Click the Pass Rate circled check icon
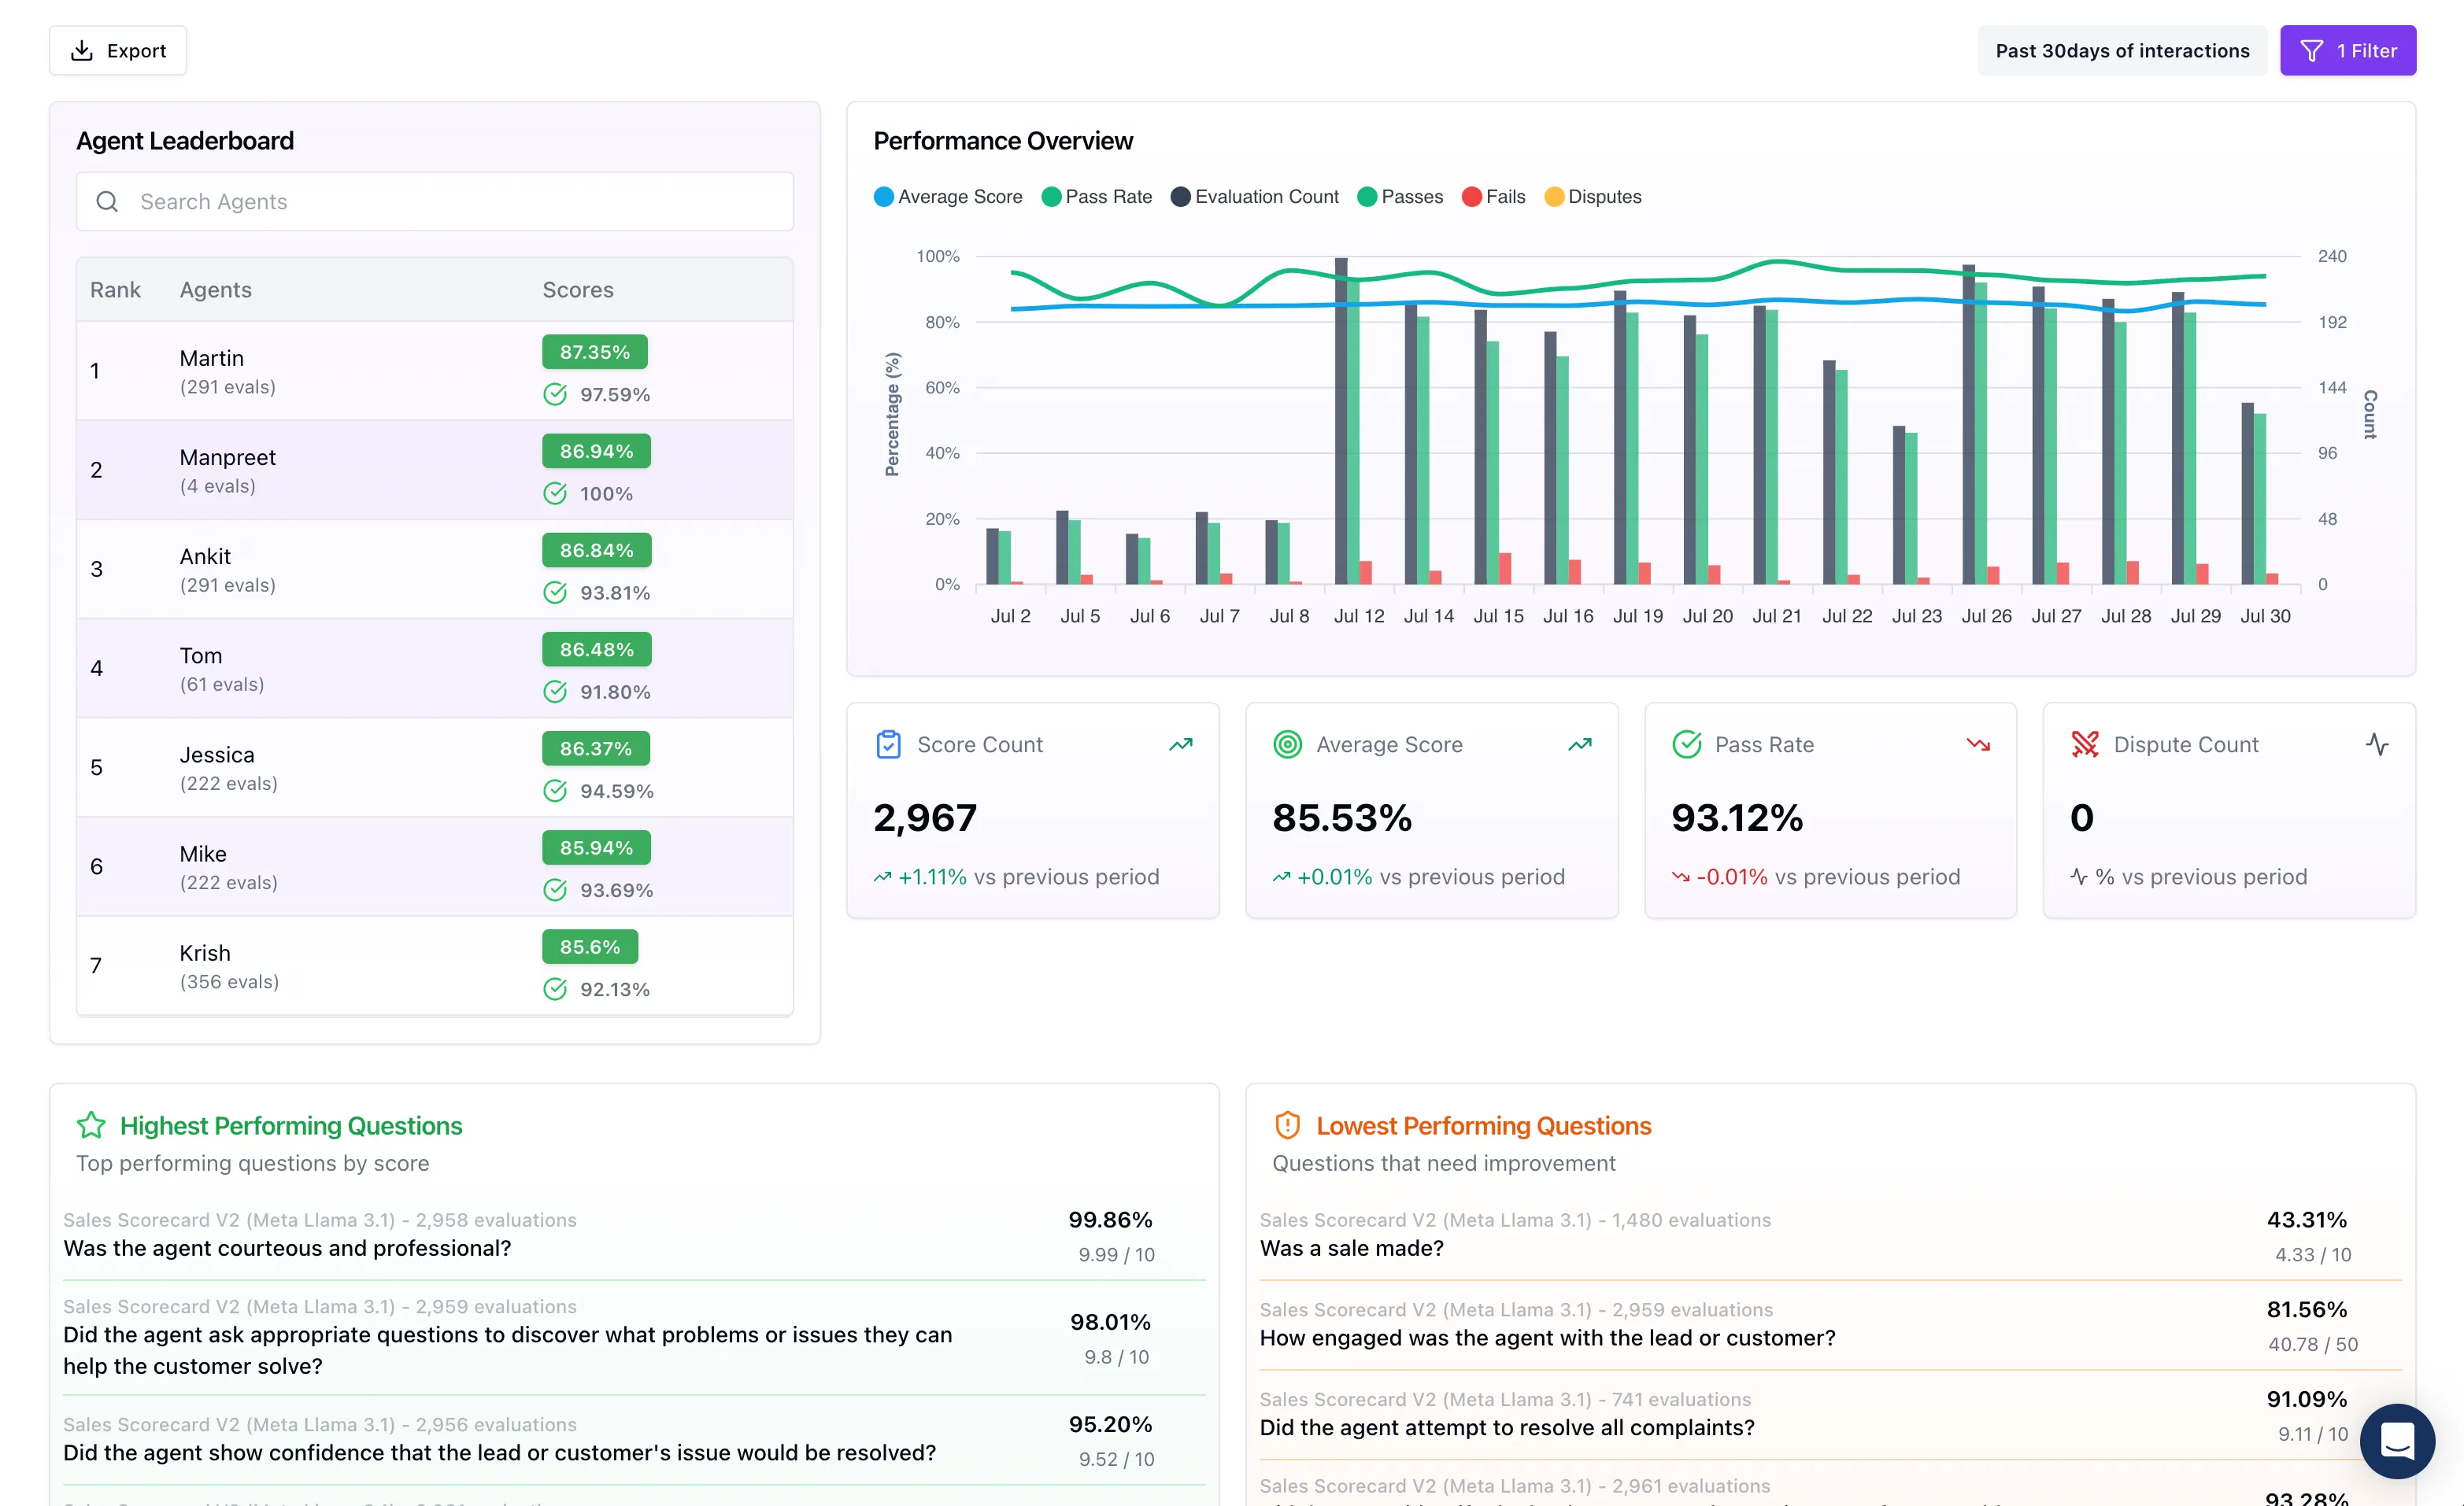The image size is (2464, 1506). point(1686,744)
